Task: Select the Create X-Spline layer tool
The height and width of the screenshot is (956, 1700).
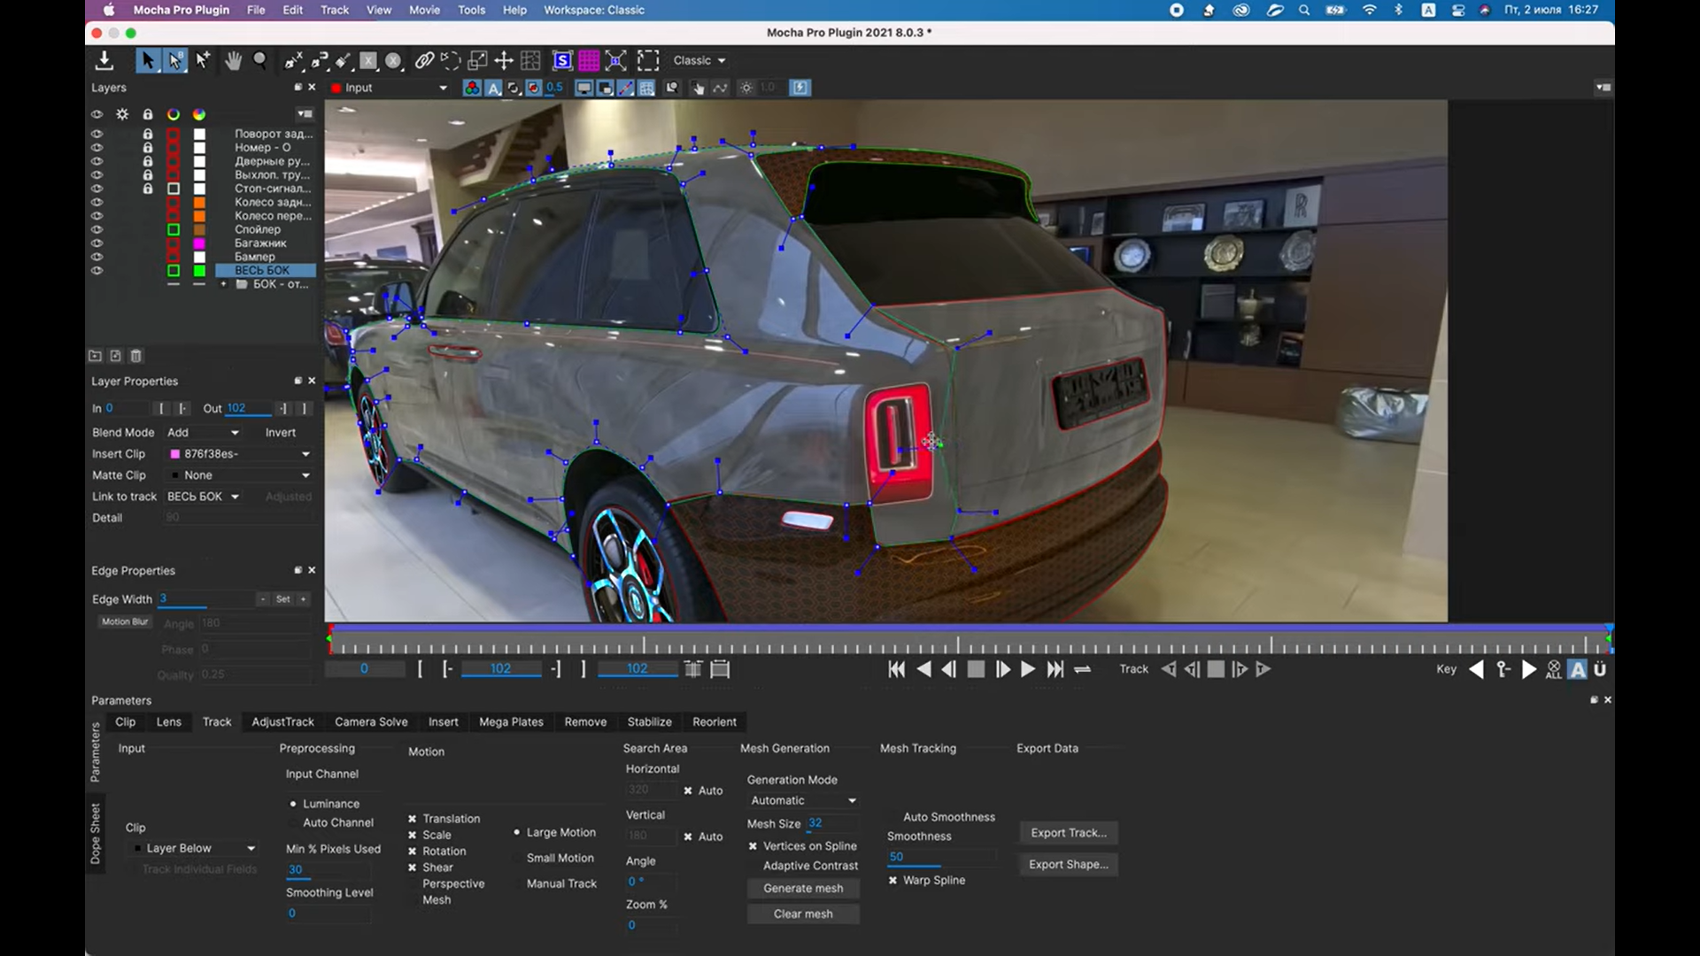Action: [x=293, y=60]
